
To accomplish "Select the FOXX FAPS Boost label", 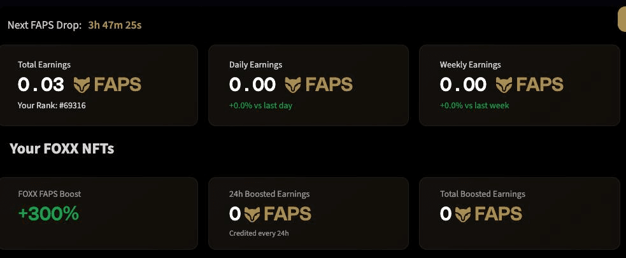I will coord(50,194).
